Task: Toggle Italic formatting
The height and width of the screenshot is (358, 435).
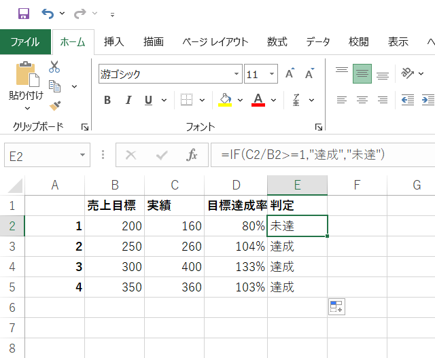Action: (x=128, y=100)
